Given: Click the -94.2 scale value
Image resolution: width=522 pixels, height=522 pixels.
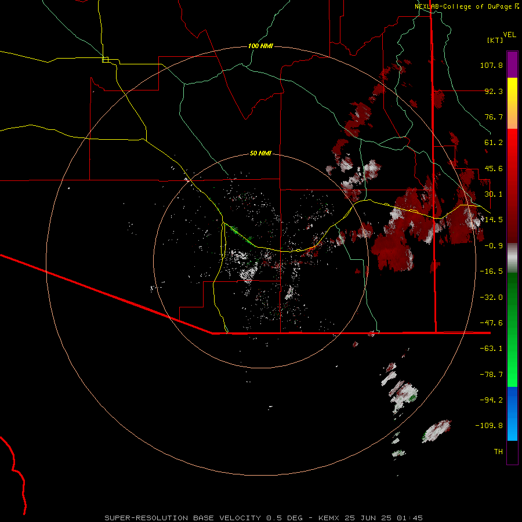Looking at the screenshot, I should point(491,400).
